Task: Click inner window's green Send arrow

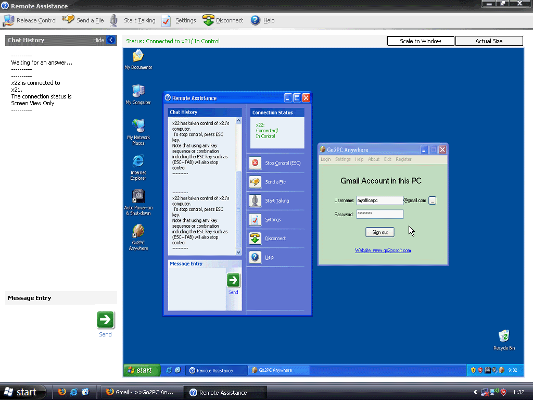Action: click(233, 280)
